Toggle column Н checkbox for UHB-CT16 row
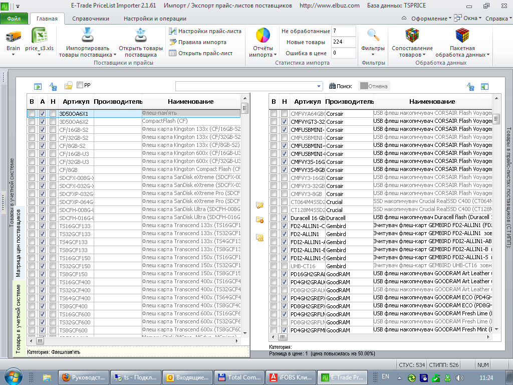 click(284, 266)
